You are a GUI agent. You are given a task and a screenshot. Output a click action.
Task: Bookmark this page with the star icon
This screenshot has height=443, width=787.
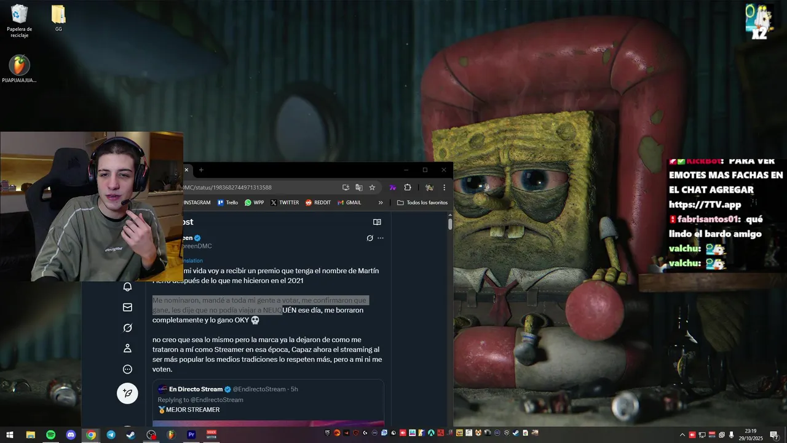tap(372, 188)
